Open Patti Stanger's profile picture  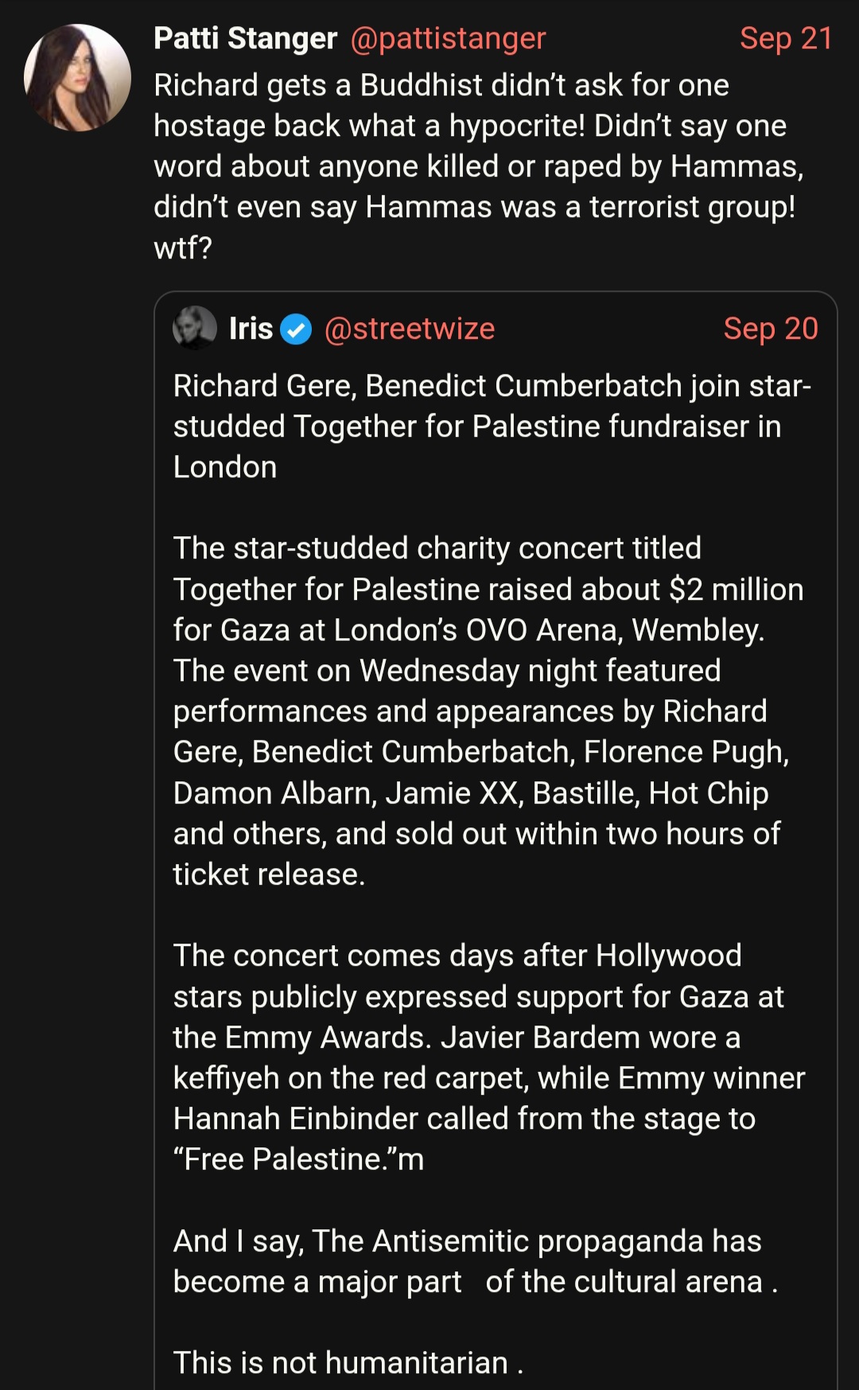78,77
